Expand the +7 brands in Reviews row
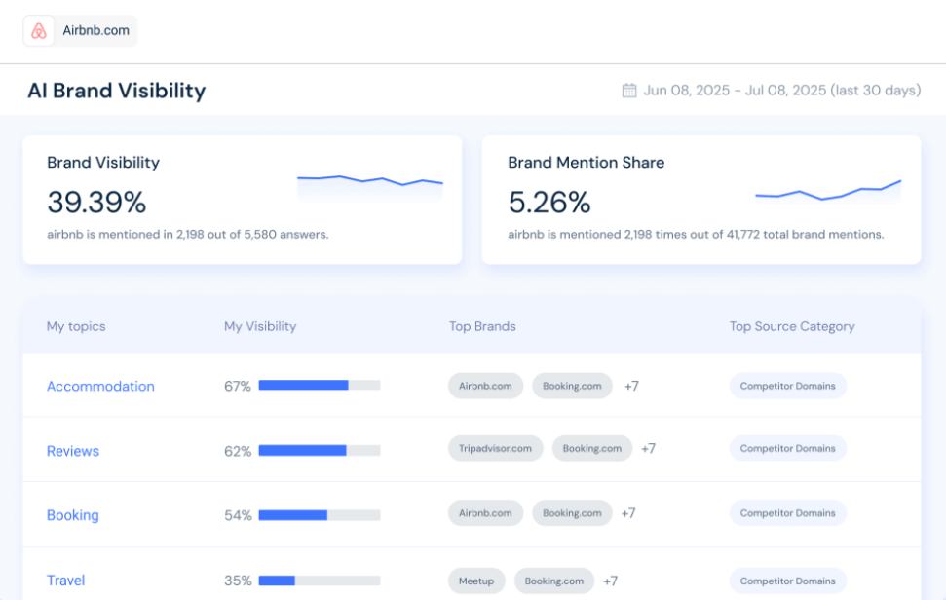Image resolution: width=946 pixels, height=600 pixels. pyautogui.click(x=649, y=449)
